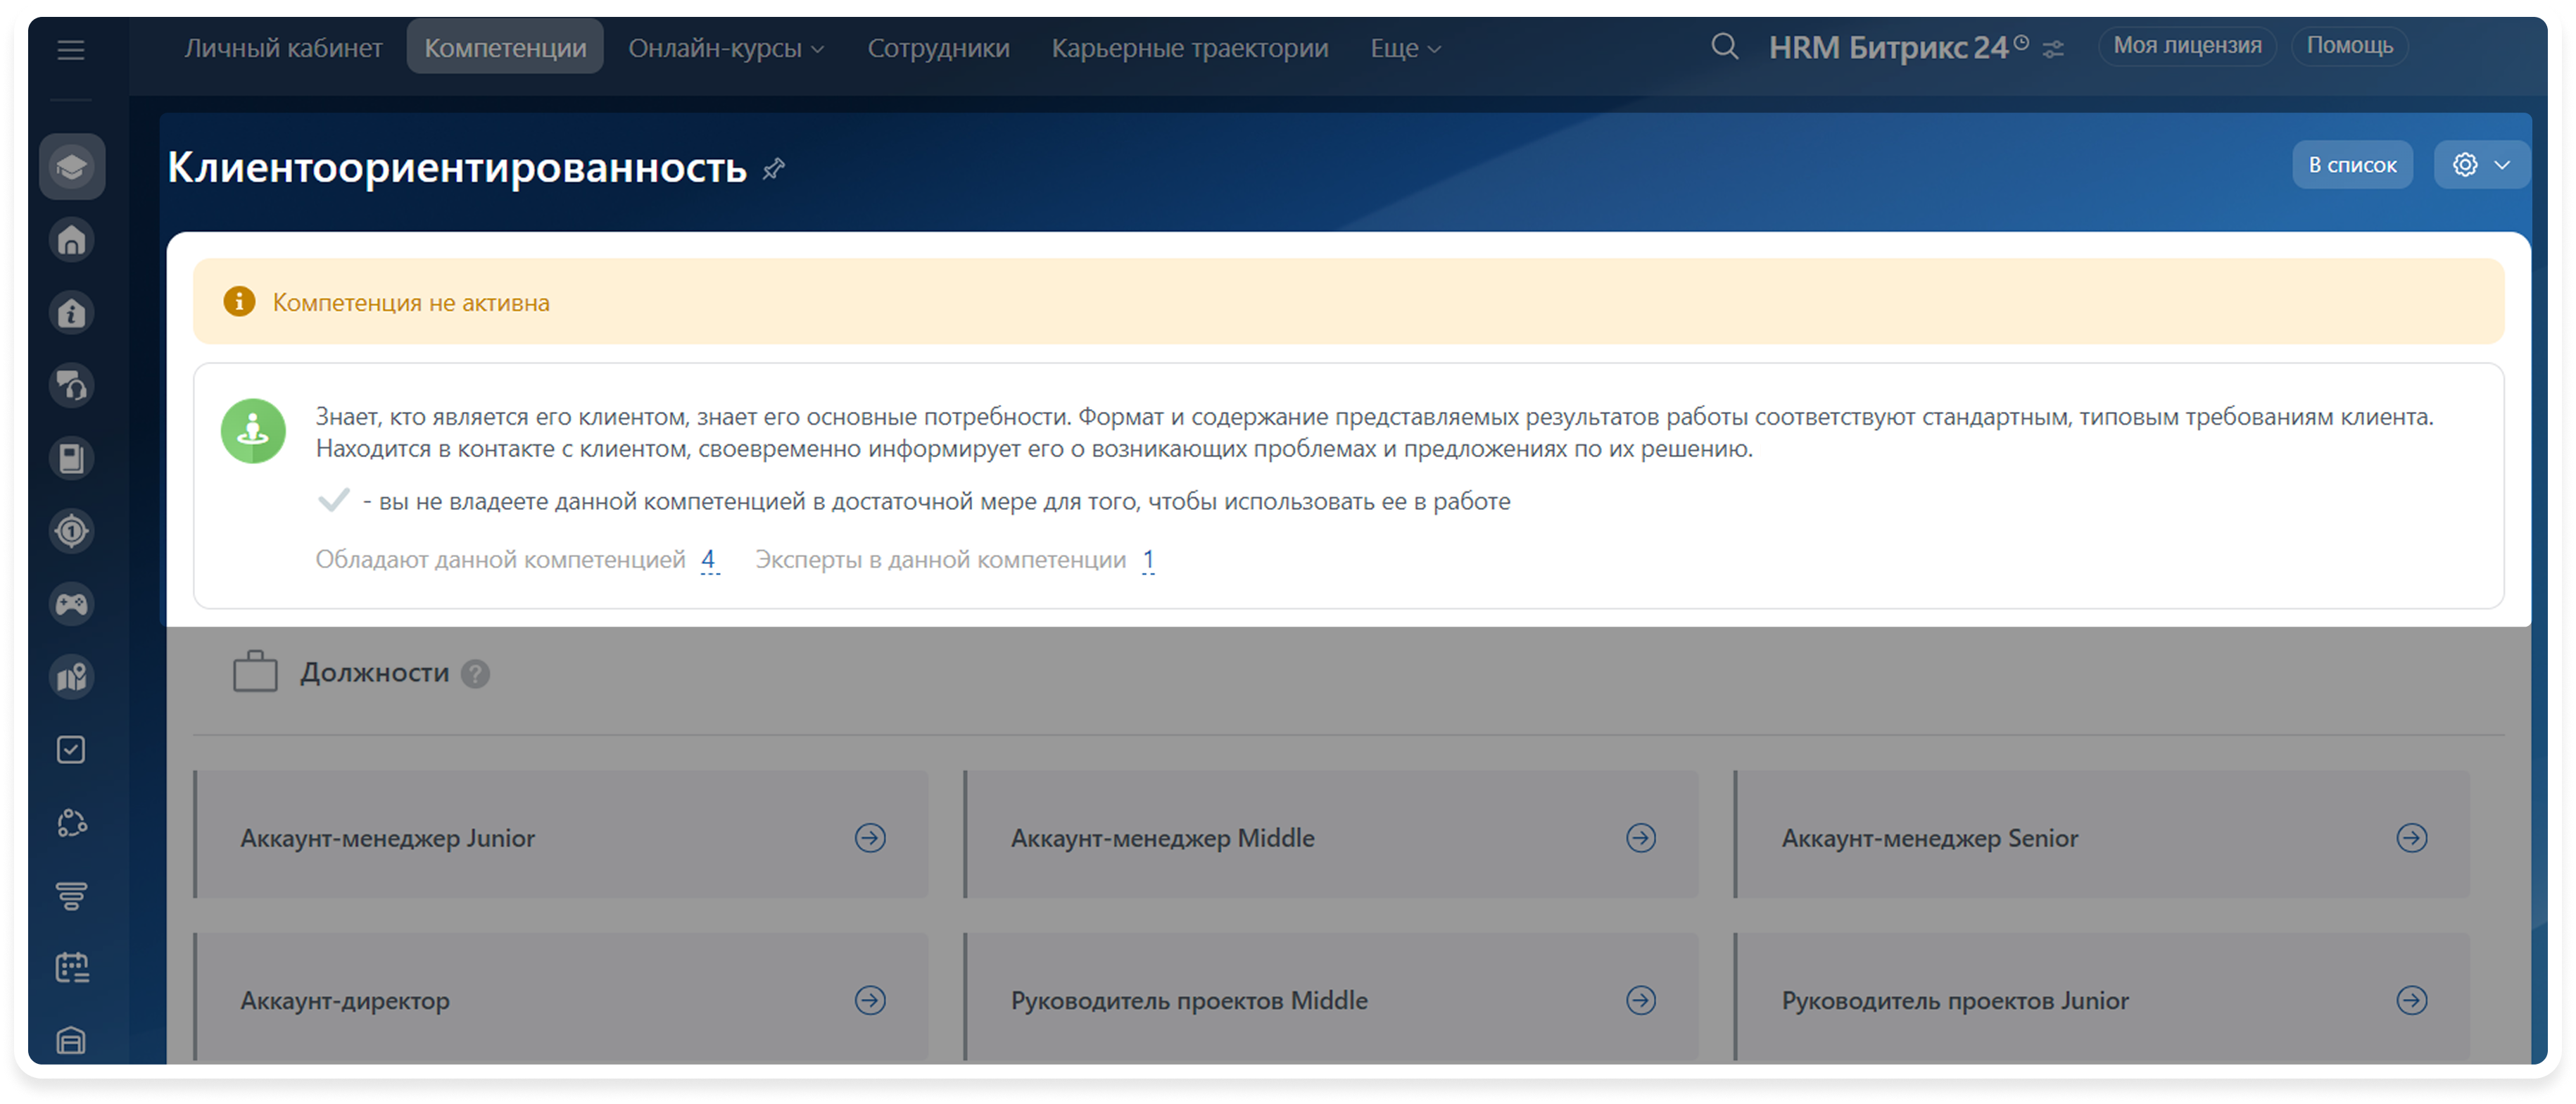Open the checkbox tasks sidebar icon
2576x1104 pixels.
[x=72, y=750]
